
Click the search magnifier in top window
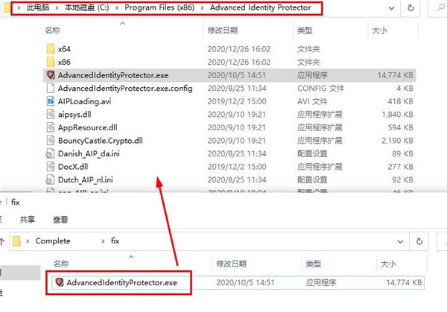click(441, 7)
